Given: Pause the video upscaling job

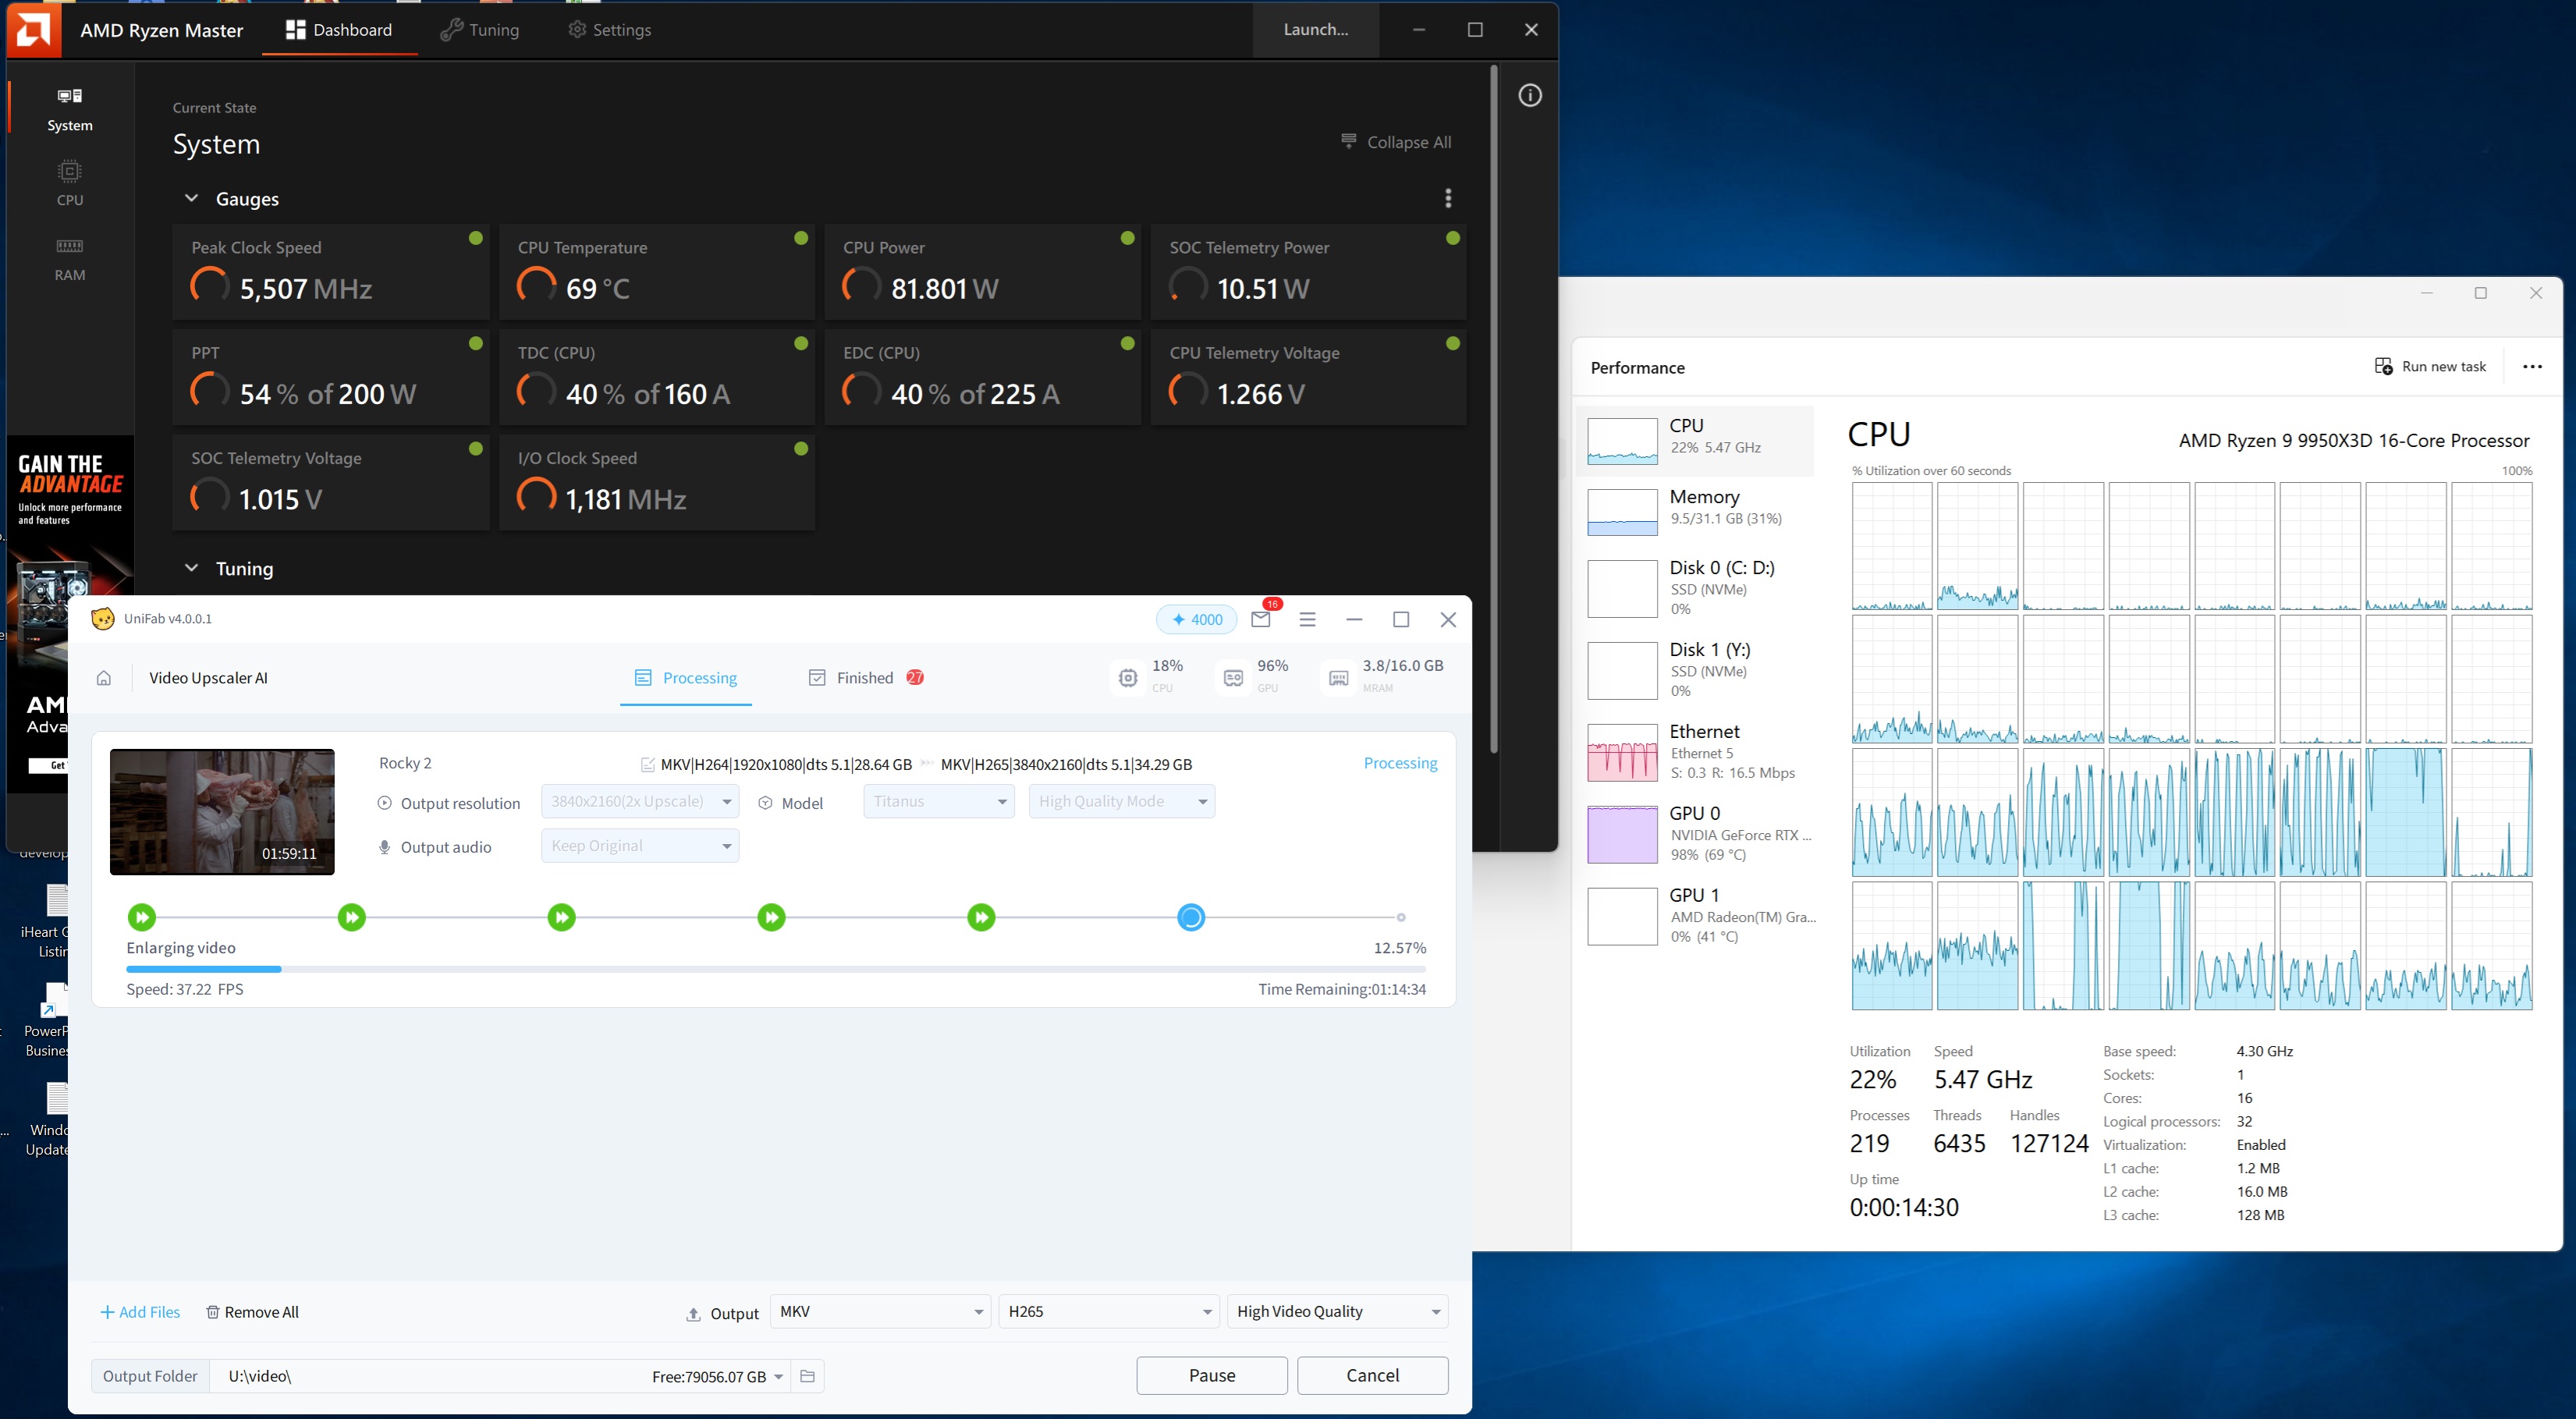Looking at the screenshot, I should pyautogui.click(x=1211, y=1375).
